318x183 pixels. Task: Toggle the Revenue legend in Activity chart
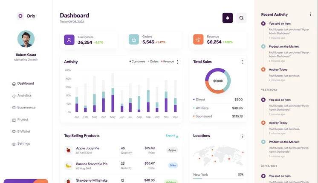coord(168,61)
